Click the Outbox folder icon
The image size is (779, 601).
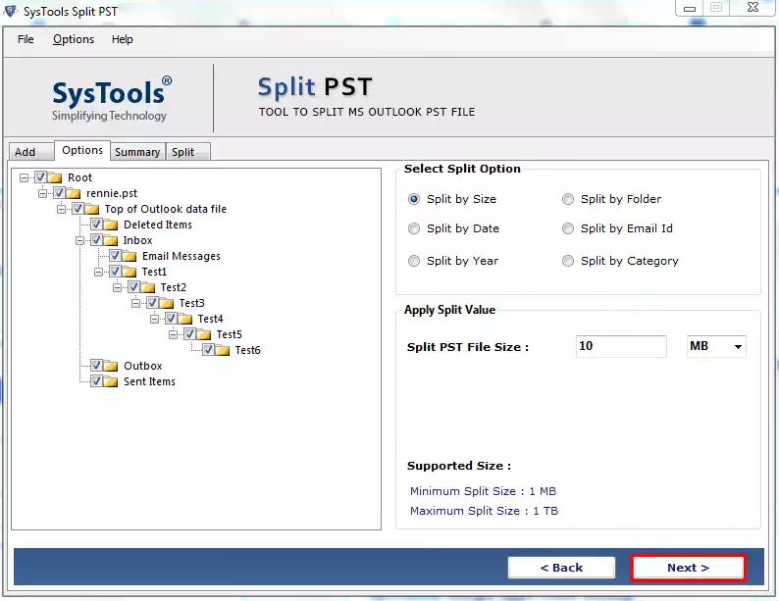[111, 366]
